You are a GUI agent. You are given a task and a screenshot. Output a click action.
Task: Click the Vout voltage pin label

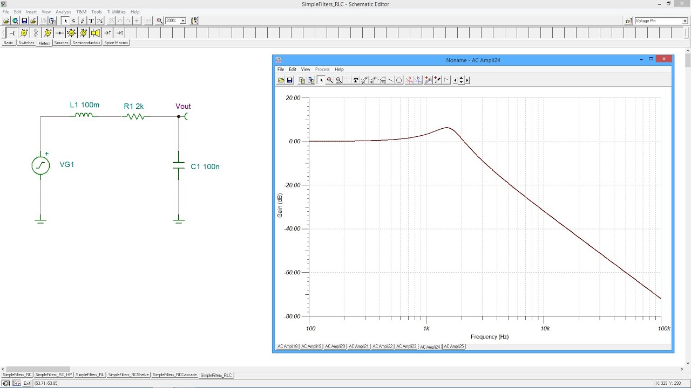tap(183, 107)
